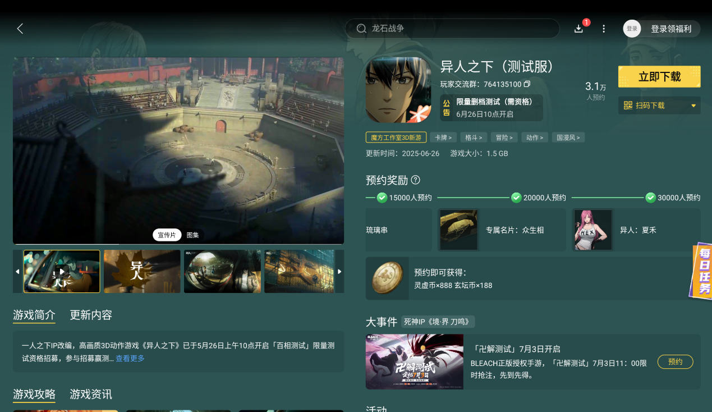Open the download manager icon

[x=578, y=29]
